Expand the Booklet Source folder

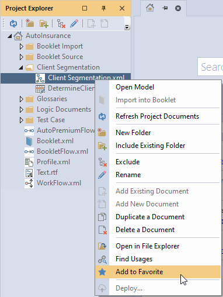coord(21,57)
